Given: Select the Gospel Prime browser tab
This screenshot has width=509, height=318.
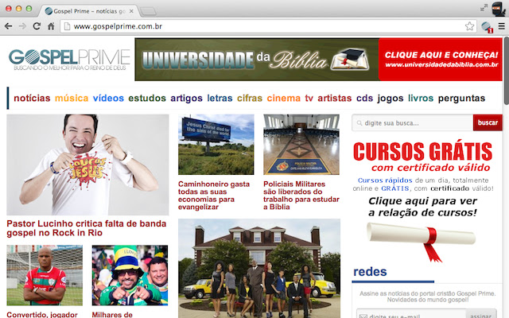Looking at the screenshot, I should (87, 11).
